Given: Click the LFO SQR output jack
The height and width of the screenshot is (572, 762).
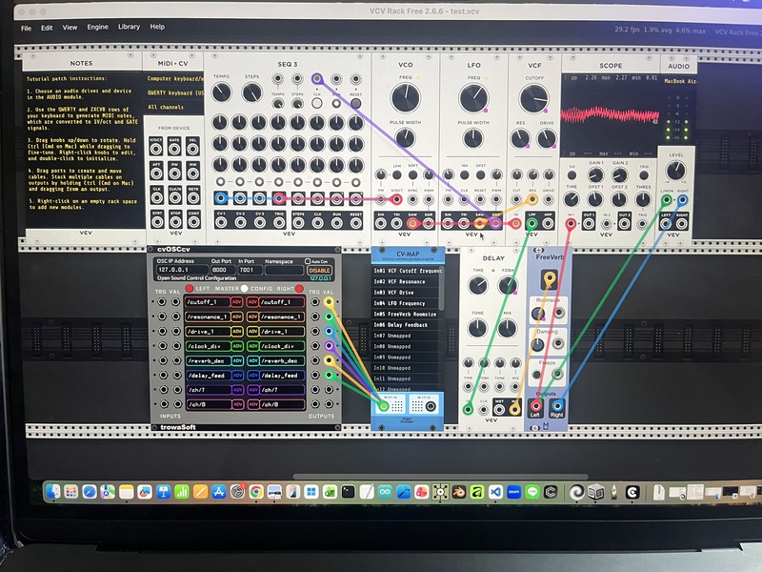Looking at the screenshot, I should tap(495, 224).
